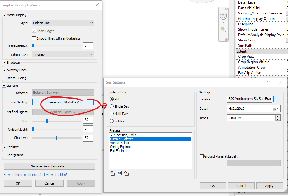Duplicate the selected solar study preset

pyautogui.click(x=112, y=173)
